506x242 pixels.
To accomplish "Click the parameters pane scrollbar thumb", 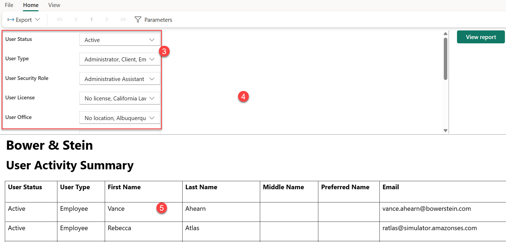I will 445,59.
